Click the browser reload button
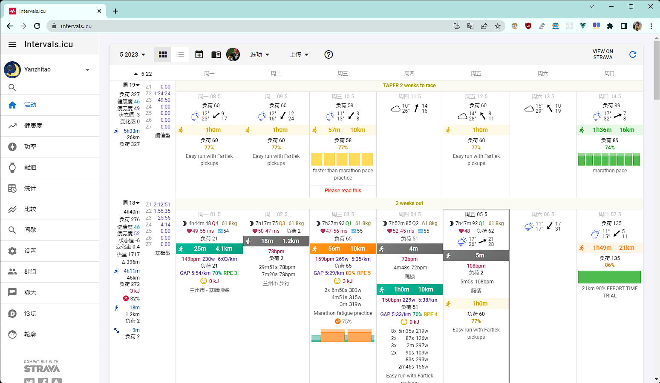 [x=37, y=26]
